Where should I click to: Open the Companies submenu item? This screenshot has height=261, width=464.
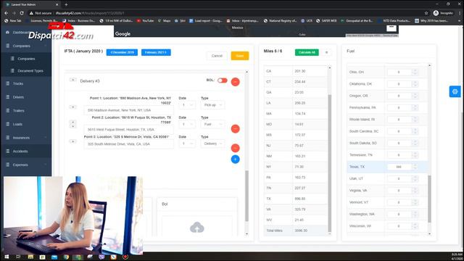coord(26,59)
